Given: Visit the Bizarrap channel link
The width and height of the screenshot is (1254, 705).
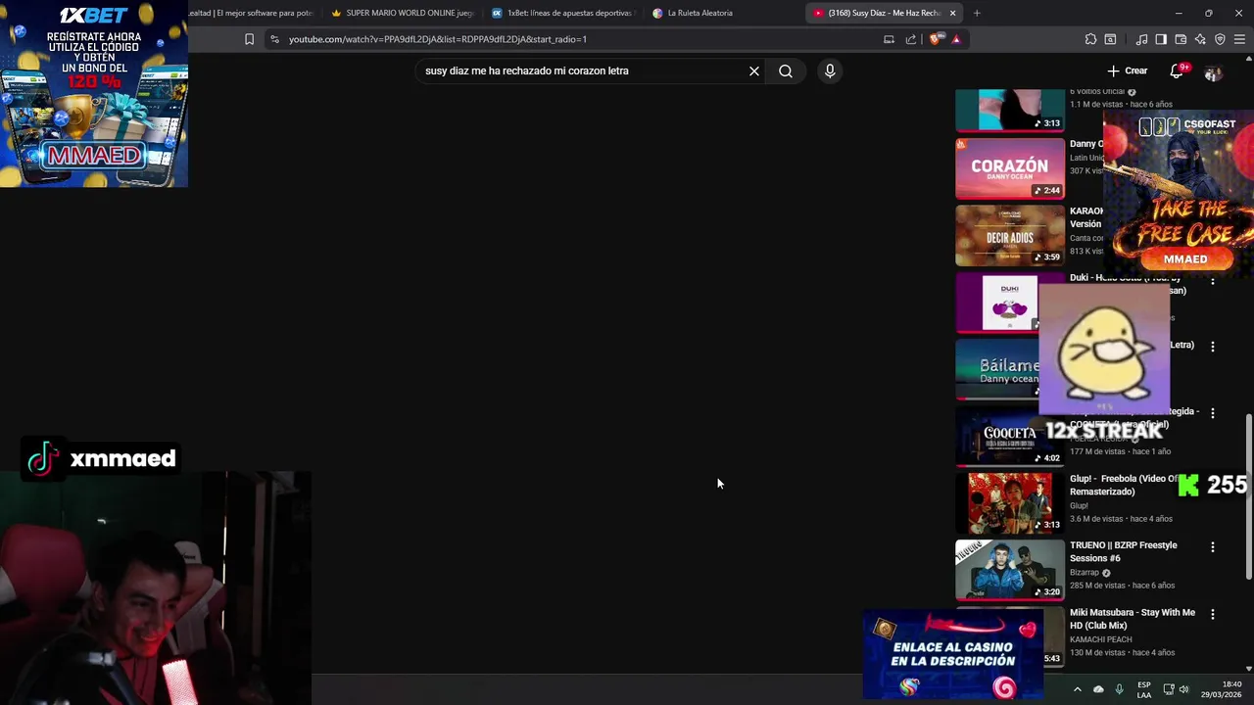Looking at the screenshot, I should click(1084, 573).
